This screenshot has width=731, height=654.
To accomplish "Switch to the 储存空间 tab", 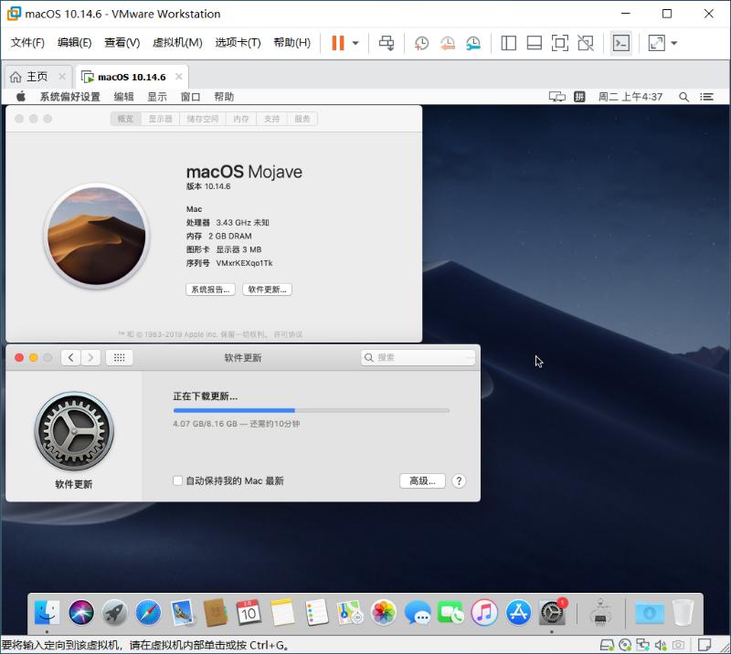I will 202,119.
